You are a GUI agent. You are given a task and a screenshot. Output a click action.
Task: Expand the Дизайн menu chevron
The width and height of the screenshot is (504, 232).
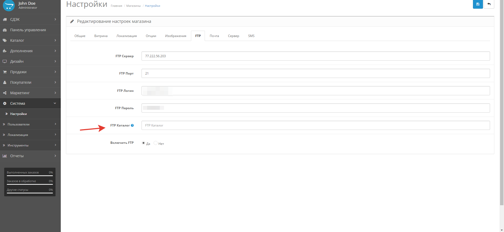pyautogui.click(x=55, y=61)
